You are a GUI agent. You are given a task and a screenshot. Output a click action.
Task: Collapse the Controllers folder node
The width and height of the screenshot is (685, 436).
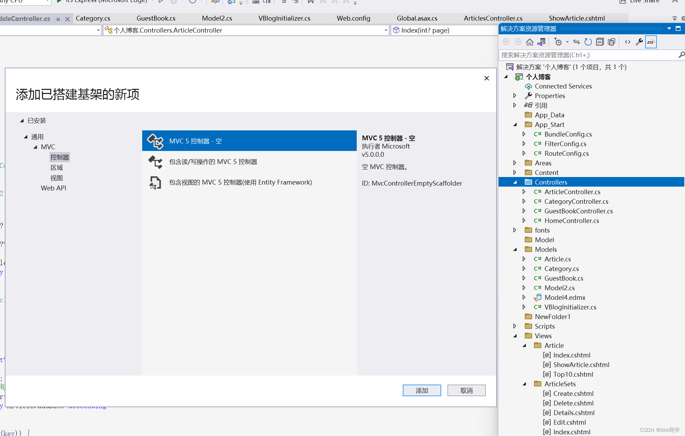(x=515, y=182)
